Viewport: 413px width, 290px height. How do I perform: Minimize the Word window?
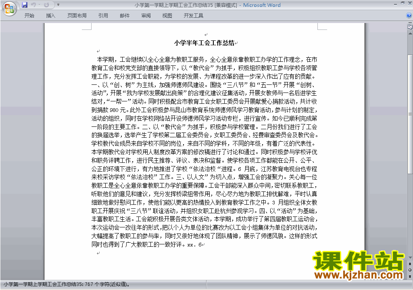coord(395,4)
